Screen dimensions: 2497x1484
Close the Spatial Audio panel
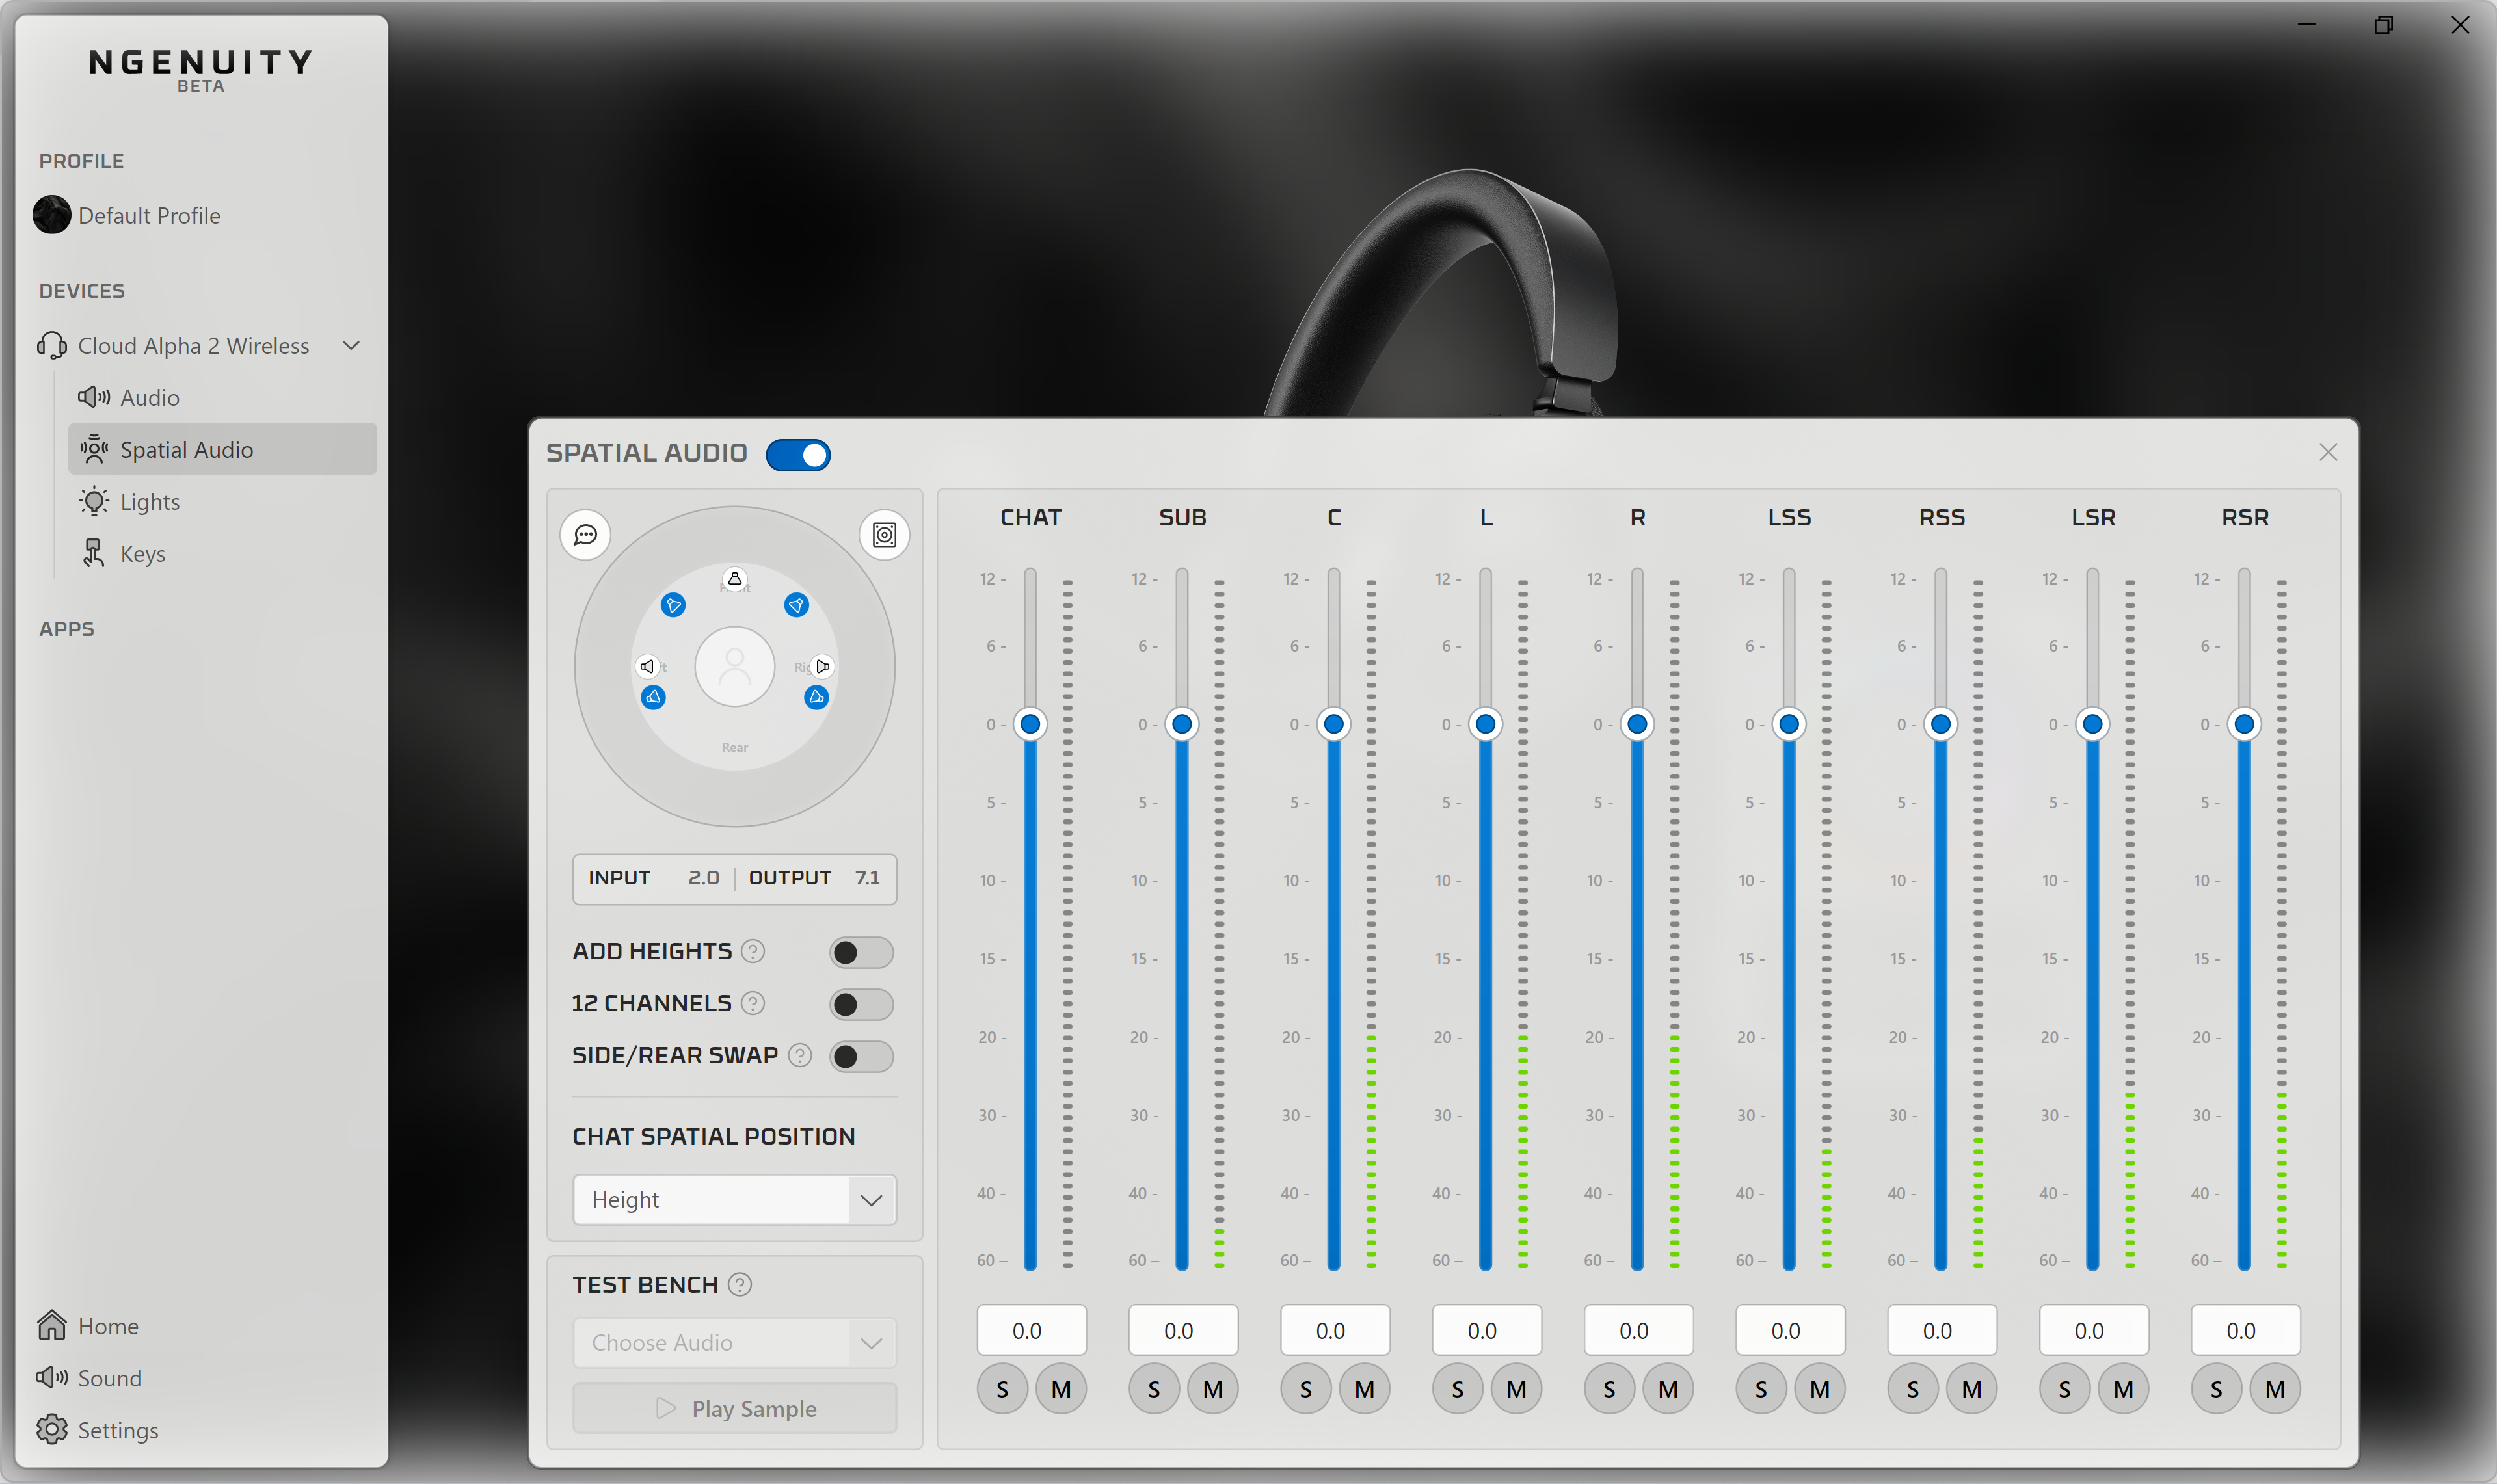click(2328, 452)
